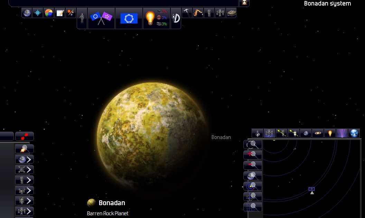Click the orange construction crane icon
Screen dimensions: 365x218
(x=198, y=13)
